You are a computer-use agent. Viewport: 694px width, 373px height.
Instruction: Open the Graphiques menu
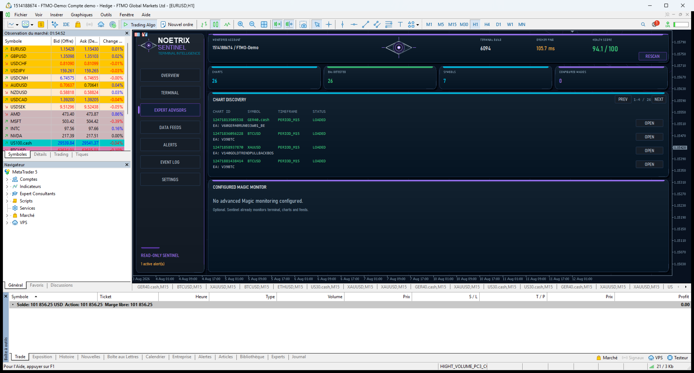pyautogui.click(x=82, y=15)
